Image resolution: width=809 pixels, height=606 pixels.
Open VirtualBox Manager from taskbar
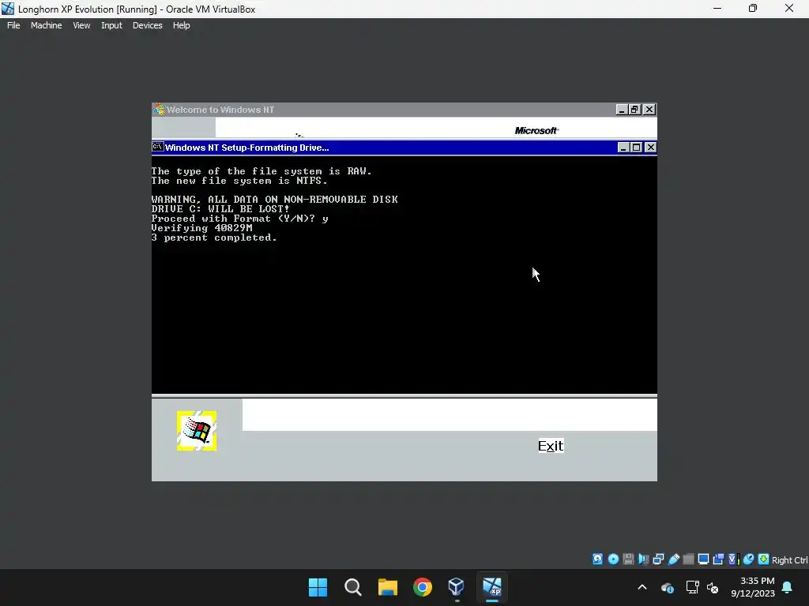(457, 587)
